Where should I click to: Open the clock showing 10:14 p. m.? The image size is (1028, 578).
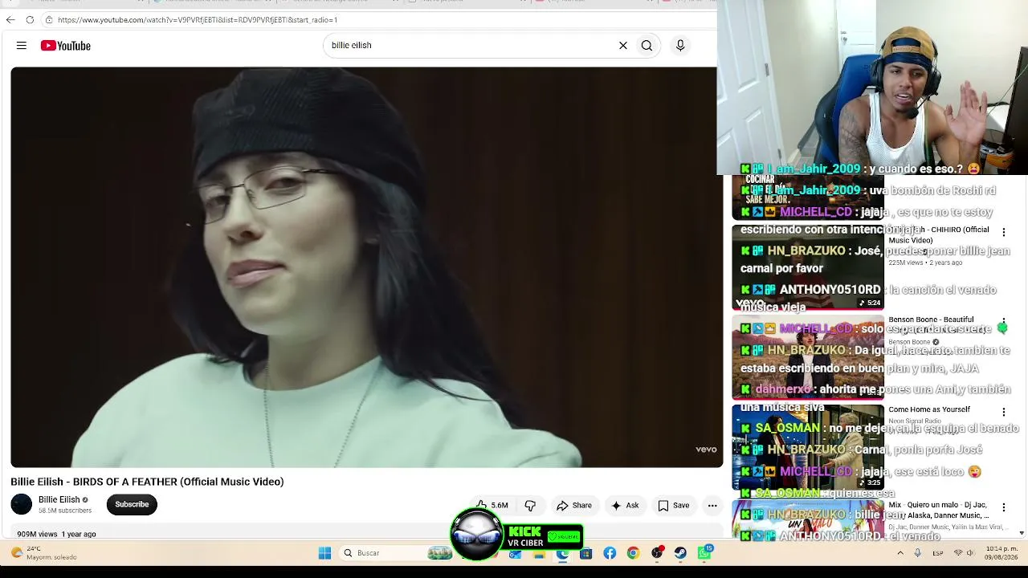pos(1001,553)
